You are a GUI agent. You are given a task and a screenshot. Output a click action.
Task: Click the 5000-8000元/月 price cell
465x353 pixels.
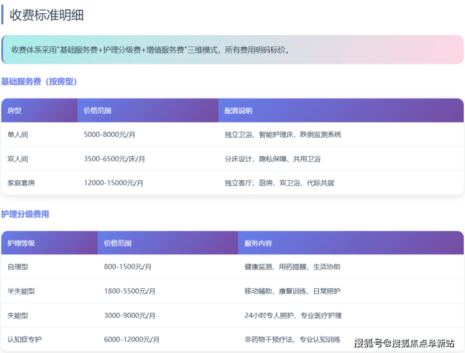point(110,134)
